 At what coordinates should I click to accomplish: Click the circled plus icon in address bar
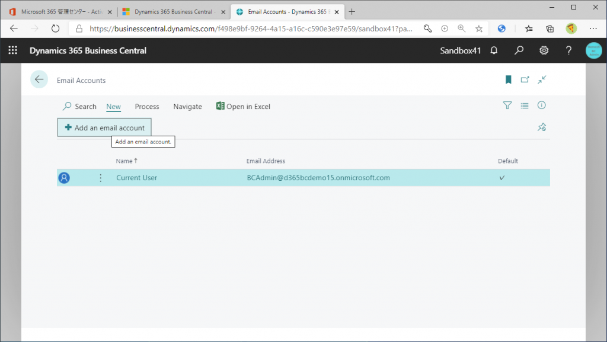point(445,28)
